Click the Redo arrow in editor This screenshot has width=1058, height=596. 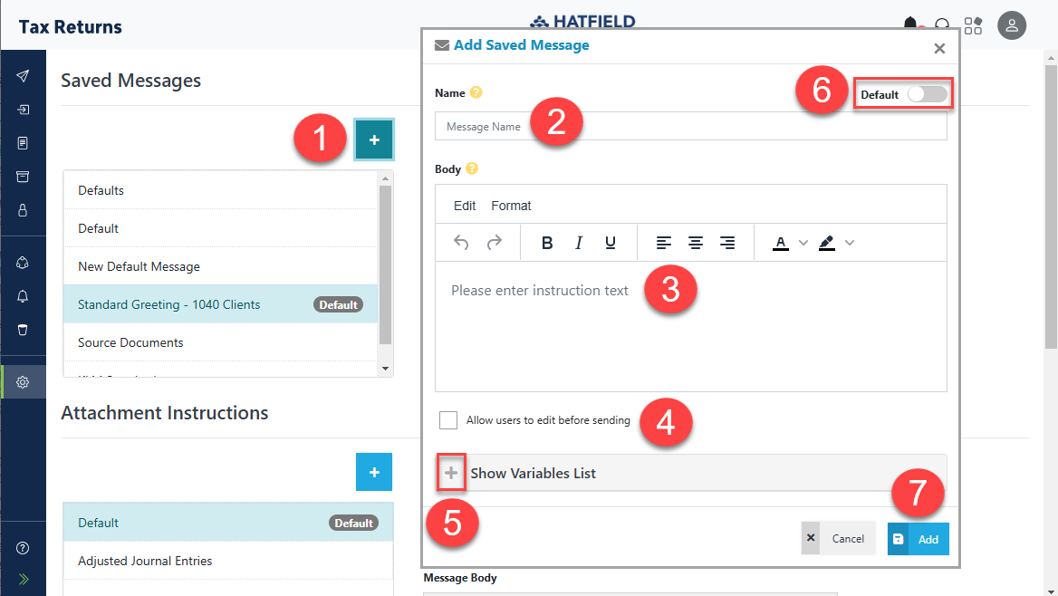tap(494, 243)
